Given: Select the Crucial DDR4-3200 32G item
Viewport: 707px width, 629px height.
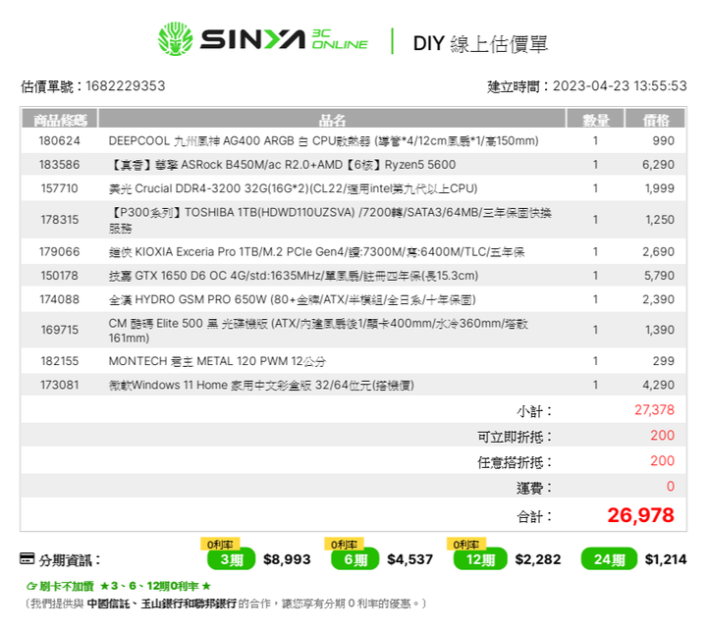Looking at the screenshot, I should (293, 188).
